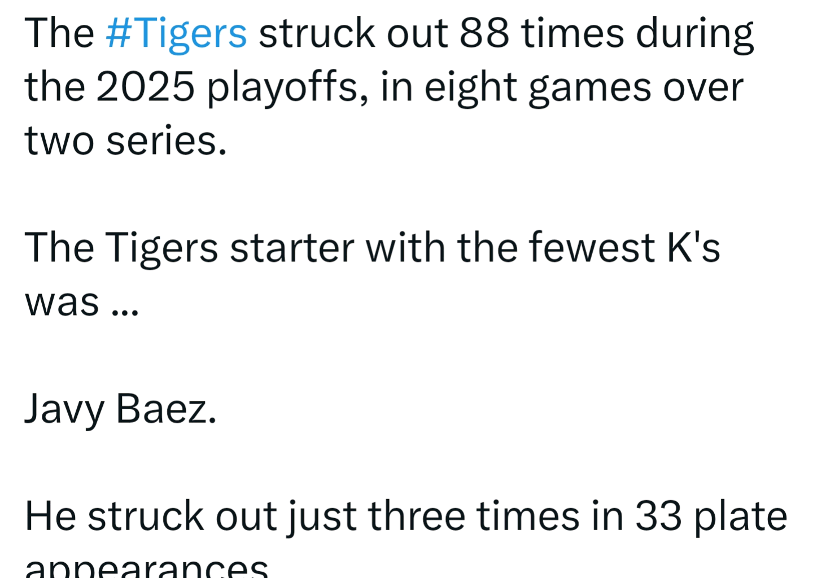Click the word 'during' in the first line

[x=694, y=33]
